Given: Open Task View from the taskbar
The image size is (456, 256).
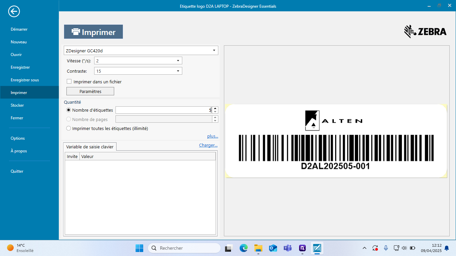Looking at the screenshot, I should pos(228,248).
